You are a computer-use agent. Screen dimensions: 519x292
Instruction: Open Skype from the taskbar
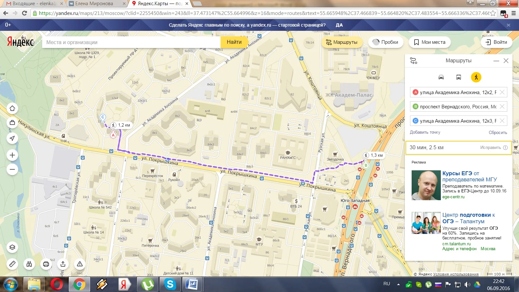(x=170, y=285)
